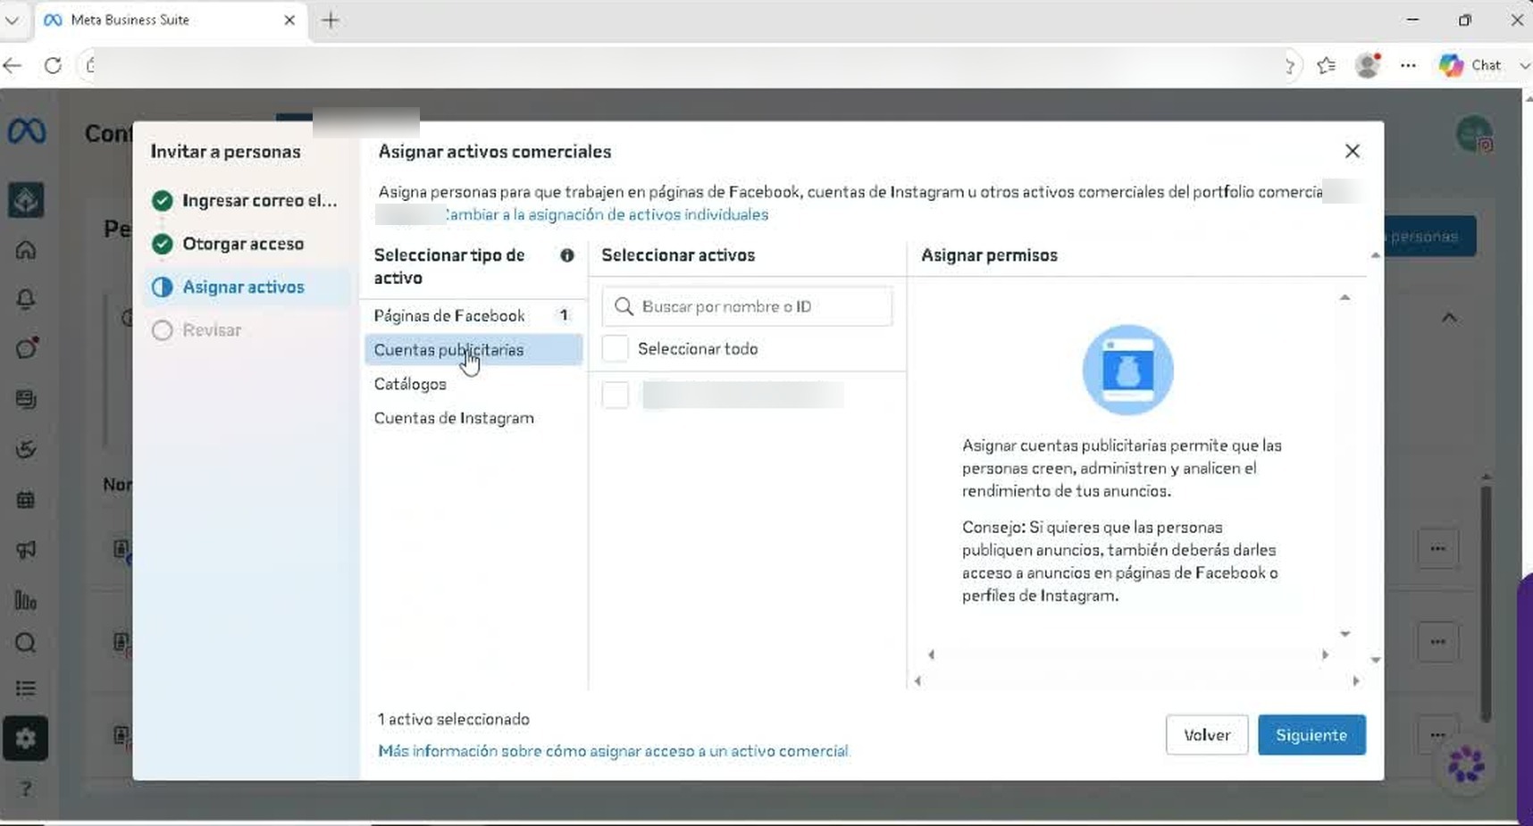The width and height of the screenshot is (1533, 826).
Task: Click the Siguiente button
Action: 1311,735
